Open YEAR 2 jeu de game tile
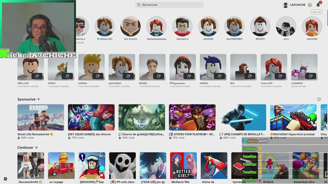Image resolution: width=328 pixels, height=184 pixels. tap(153, 166)
